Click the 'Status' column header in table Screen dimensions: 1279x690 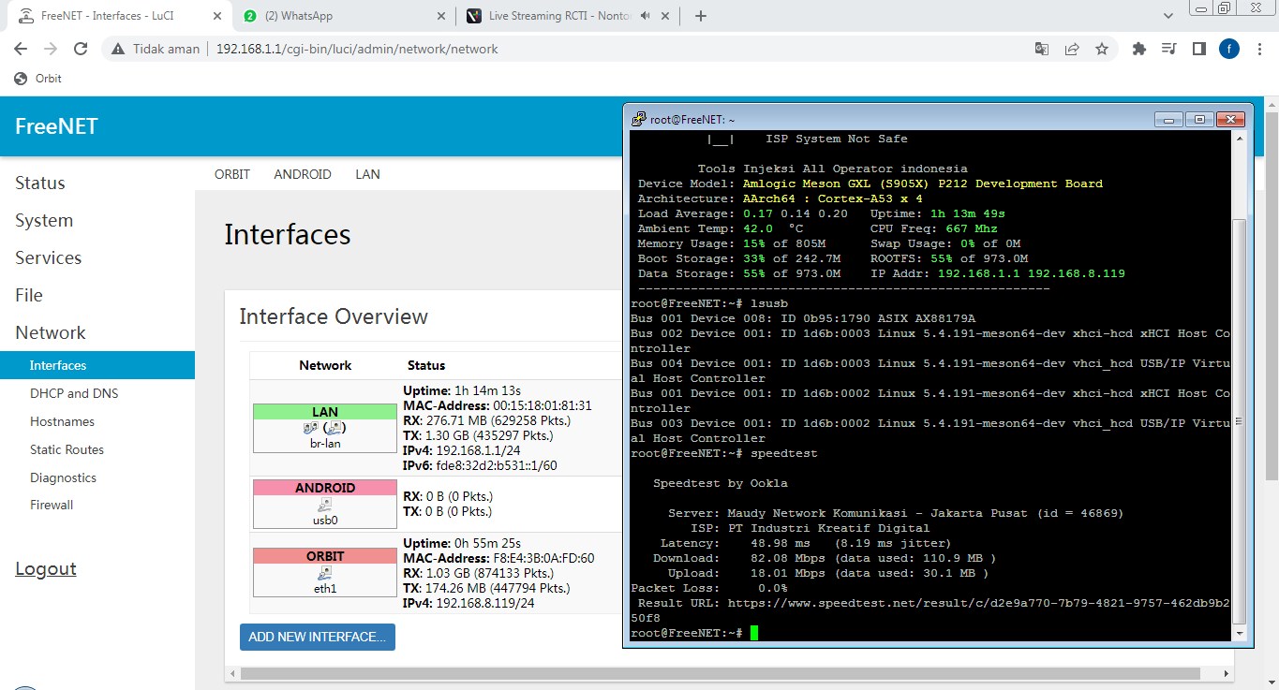426,365
